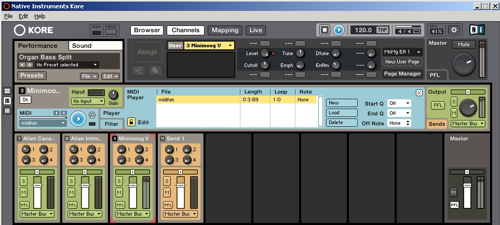Enable PFL on Minimoog V channel strip
The image size is (500, 225).
pos(120,205)
